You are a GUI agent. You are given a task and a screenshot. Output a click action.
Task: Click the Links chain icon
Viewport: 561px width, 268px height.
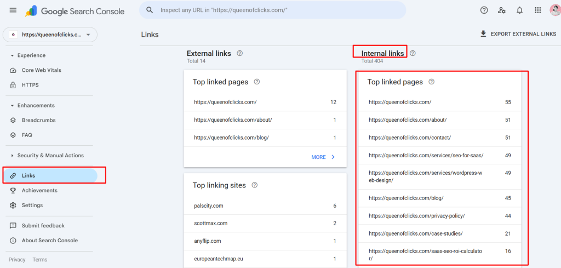pos(13,176)
